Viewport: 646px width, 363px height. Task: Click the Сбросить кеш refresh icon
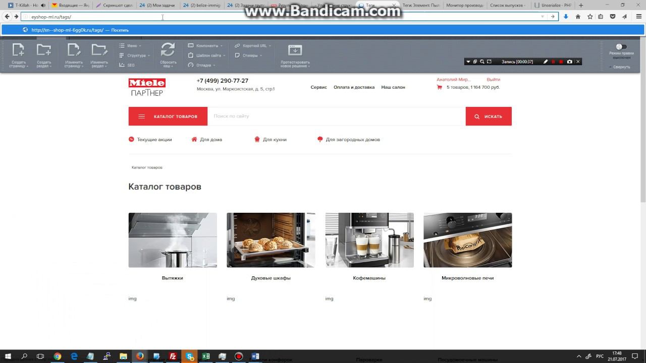[168, 49]
